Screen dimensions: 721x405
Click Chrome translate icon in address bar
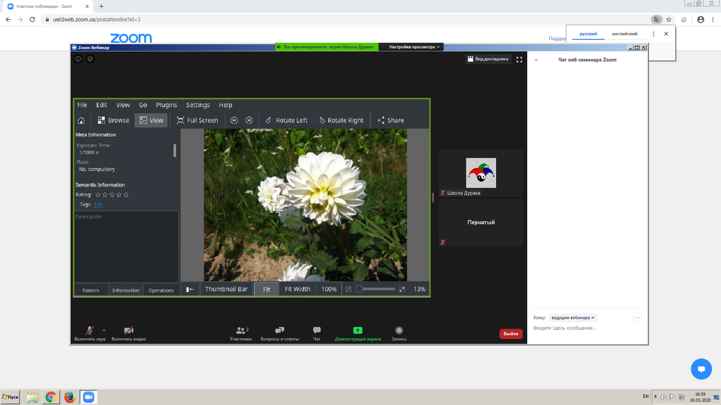tap(656, 19)
